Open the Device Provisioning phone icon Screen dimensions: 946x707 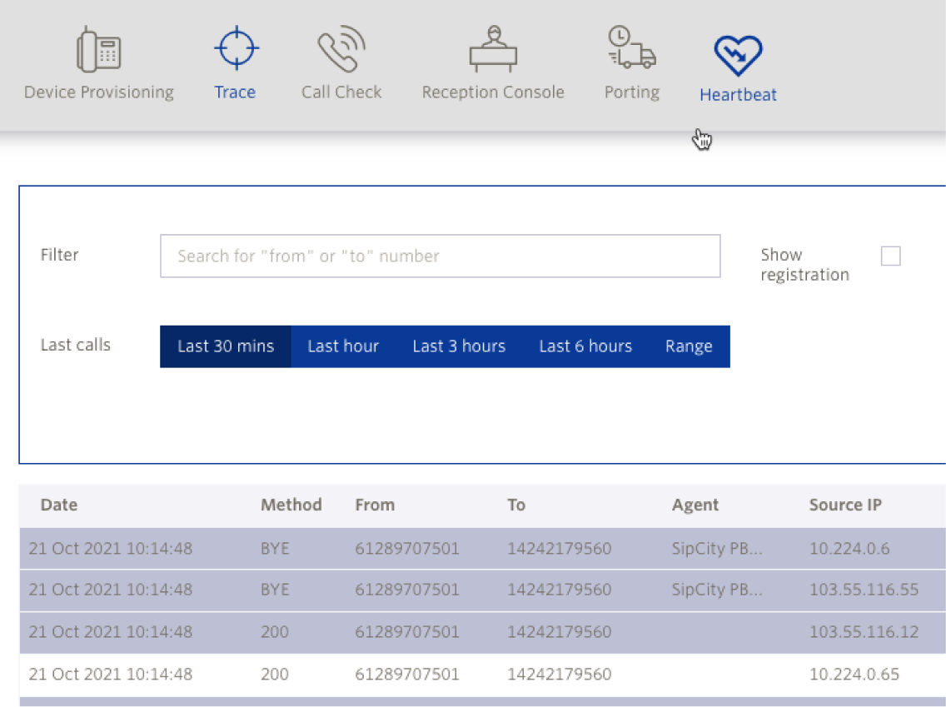click(x=98, y=52)
